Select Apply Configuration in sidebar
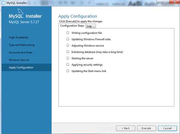 [27, 67]
